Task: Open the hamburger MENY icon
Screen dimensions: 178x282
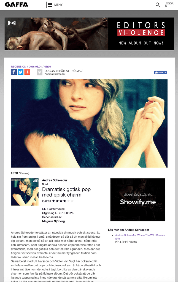Action: 50,5
